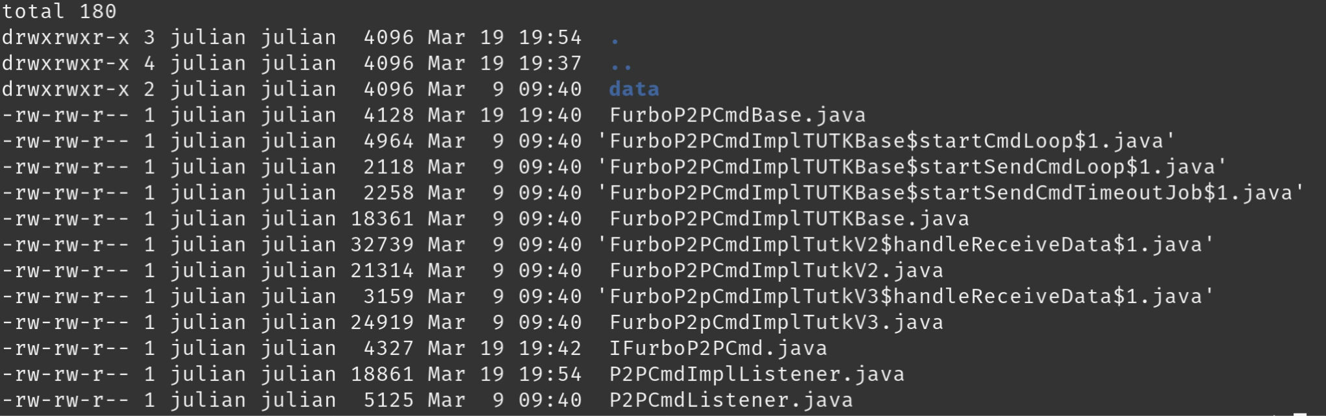Click the timestamp 19:54 on the '.' row
The height and width of the screenshot is (416, 1326).
coord(550,37)
